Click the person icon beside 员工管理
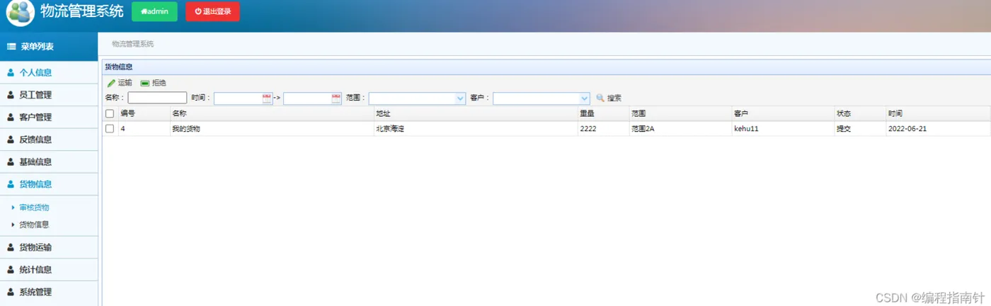This screenshot has height=306, width=991. click(x=11, y=95)
